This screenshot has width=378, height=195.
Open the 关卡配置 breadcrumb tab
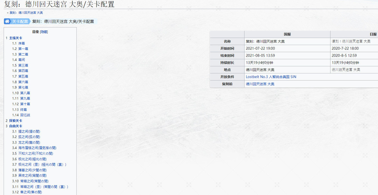20,21
